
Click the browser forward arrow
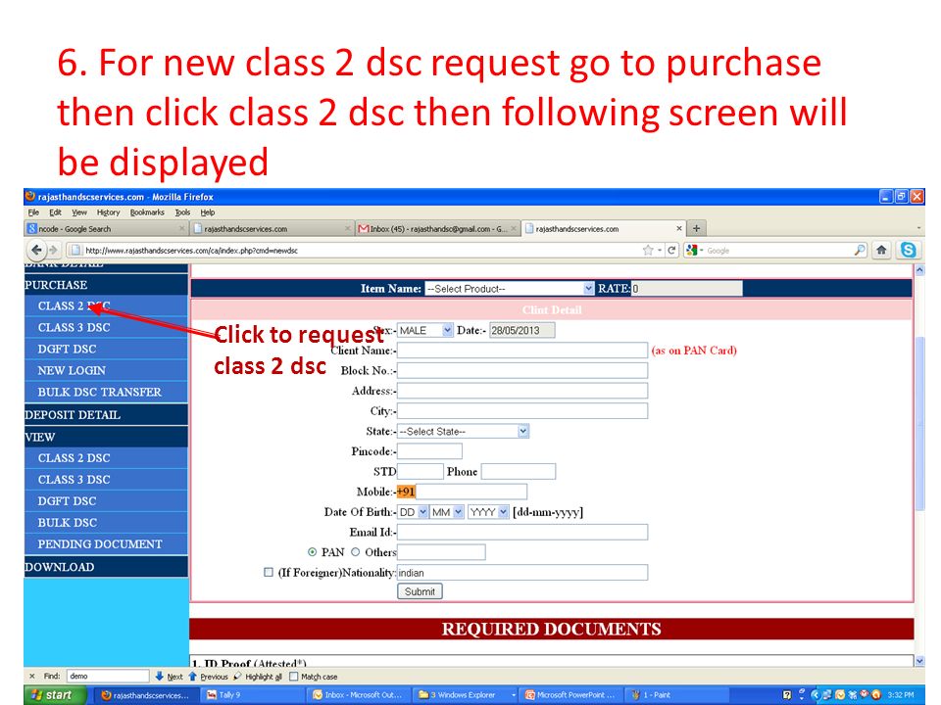tap(53, 250)
